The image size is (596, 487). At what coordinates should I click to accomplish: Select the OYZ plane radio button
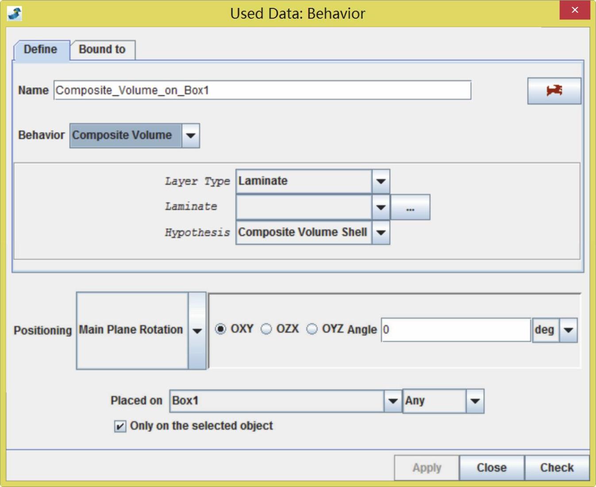pos(312,329)
